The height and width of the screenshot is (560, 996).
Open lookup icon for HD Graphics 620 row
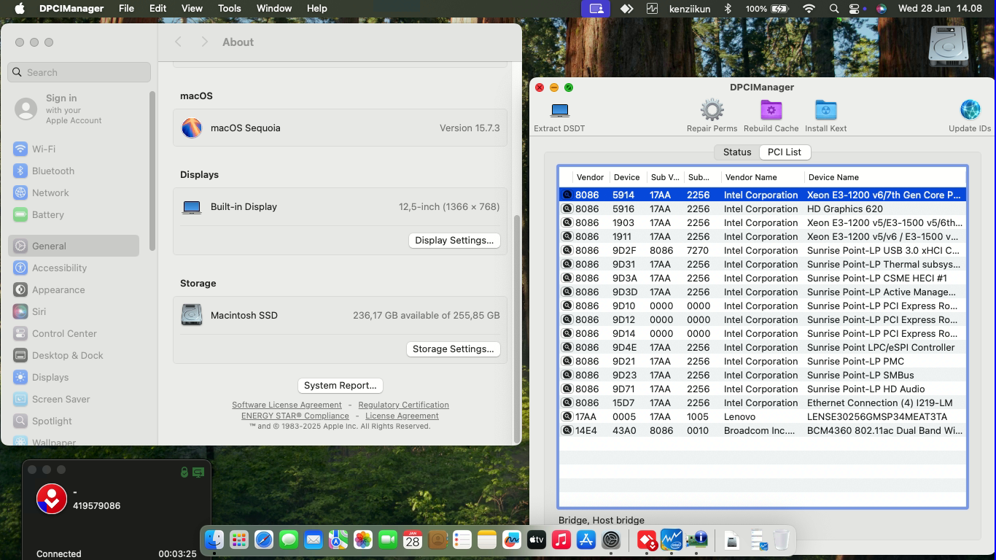tap(567, 209)
